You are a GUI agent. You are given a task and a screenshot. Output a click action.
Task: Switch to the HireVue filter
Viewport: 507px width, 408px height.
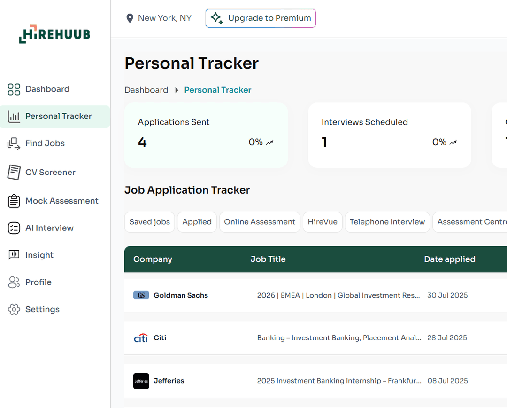coord(323,222)
